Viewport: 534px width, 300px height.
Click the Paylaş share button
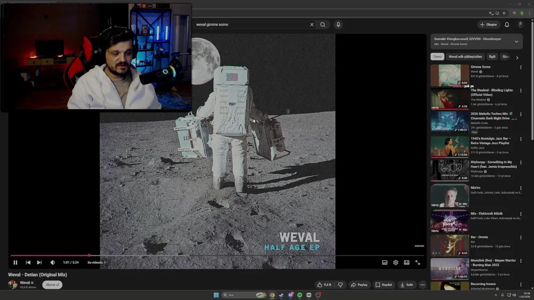click(x=359, y=285)
